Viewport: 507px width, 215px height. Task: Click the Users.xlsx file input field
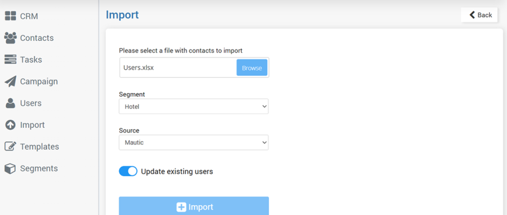tap(178, 68)
